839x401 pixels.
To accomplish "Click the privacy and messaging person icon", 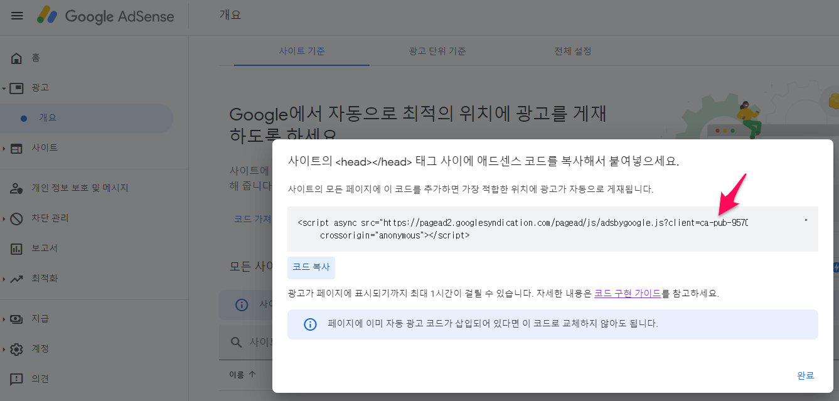I will (x=17, y=188).
